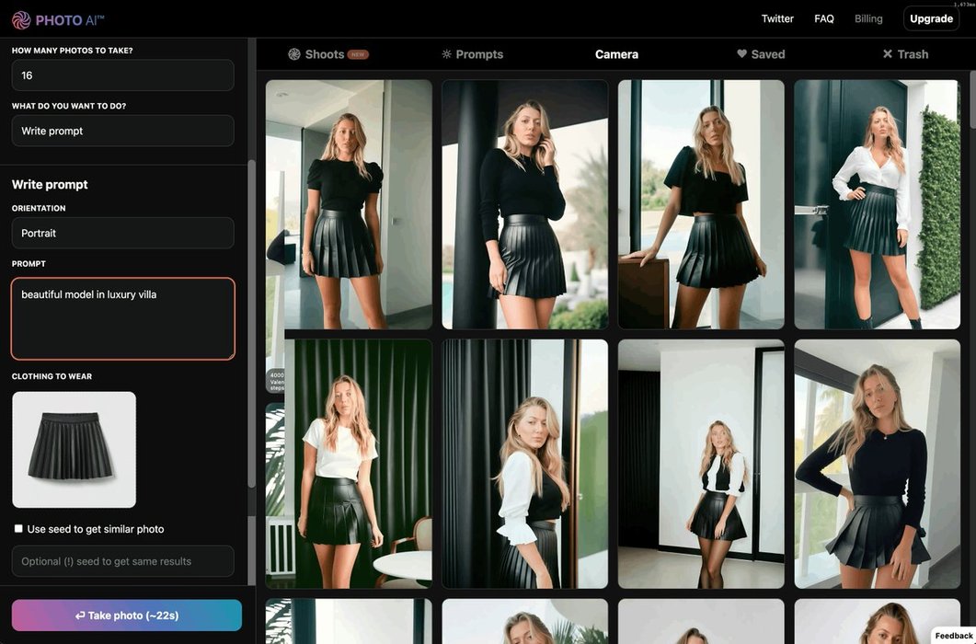
Task: Click the Photo AI swirl logo icon
Action: point(21,19)
